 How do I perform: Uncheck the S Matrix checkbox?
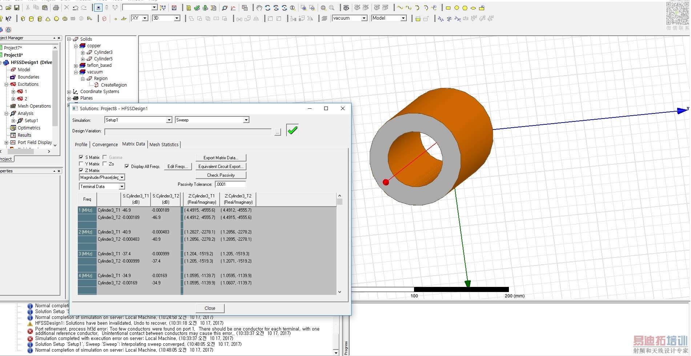coord(81,157)
